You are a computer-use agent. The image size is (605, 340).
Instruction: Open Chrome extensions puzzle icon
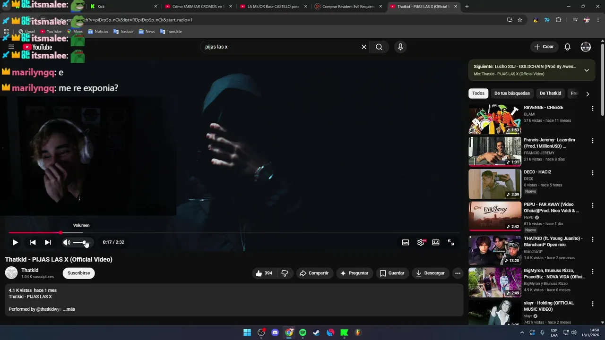point(559,20)
